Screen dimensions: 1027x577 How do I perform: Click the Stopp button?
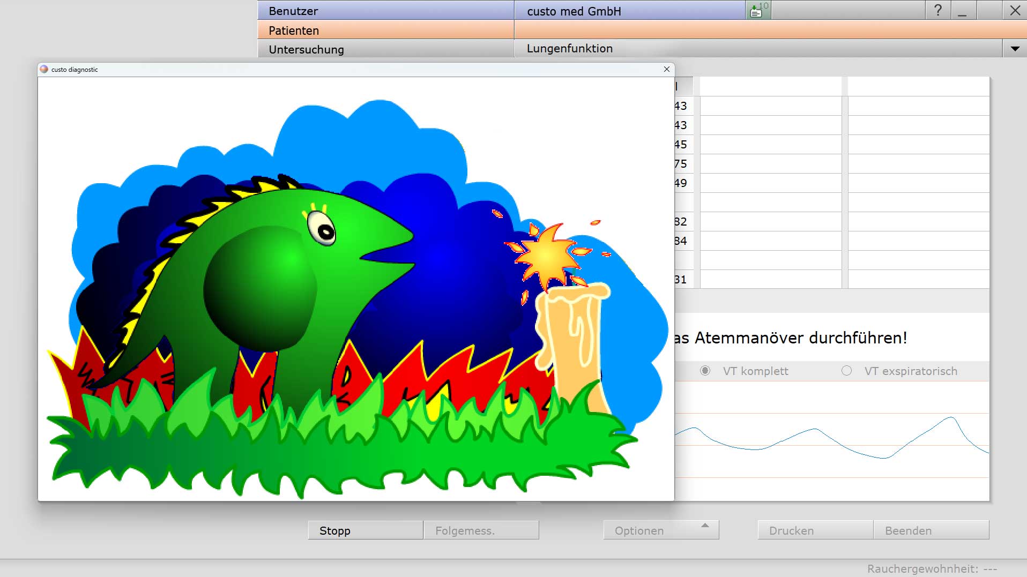366,530
